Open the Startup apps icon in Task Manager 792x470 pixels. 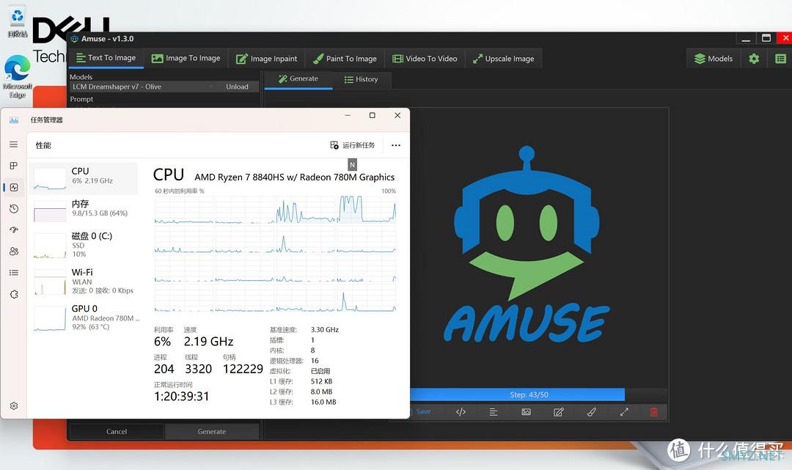tap(14, 230)
